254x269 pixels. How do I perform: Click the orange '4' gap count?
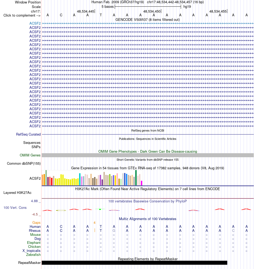tap(94, 223)
